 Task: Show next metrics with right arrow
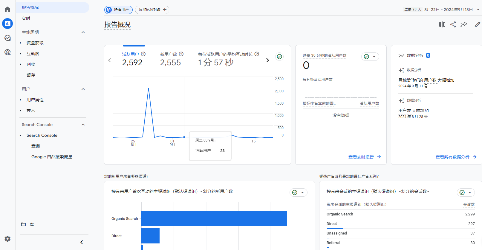tap(267, 60)
